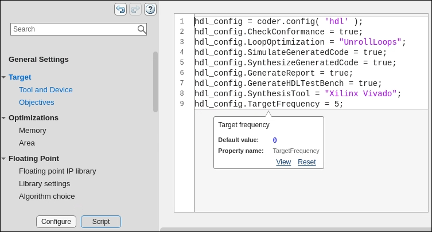The image size is (432, 232).
Task: Select Floating point IP library
Action: 57,171
